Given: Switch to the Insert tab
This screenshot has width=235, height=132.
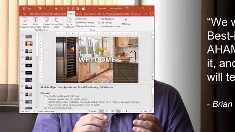Looking at the screenshot, I should 39,14.
